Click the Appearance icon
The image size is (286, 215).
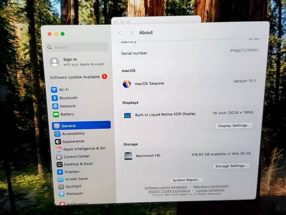[x=58, y=142]
